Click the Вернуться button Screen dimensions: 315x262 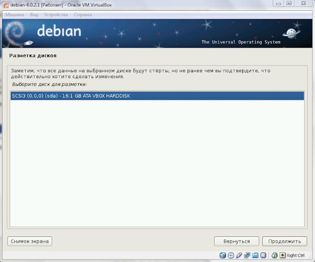[x=237, y=241]
